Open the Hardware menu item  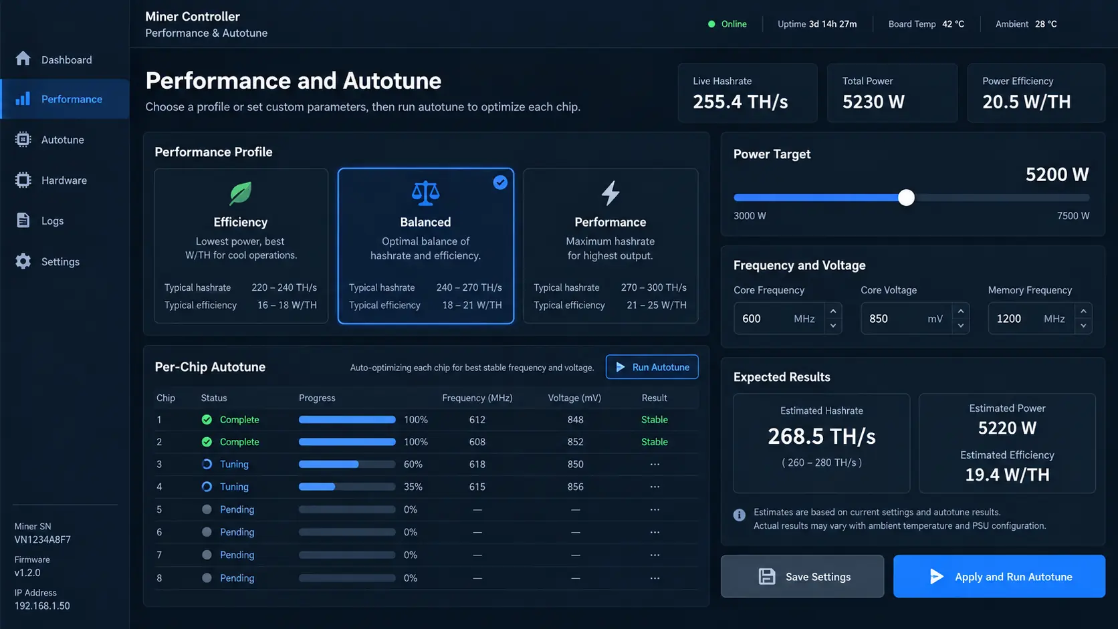(x=65, y=180)
